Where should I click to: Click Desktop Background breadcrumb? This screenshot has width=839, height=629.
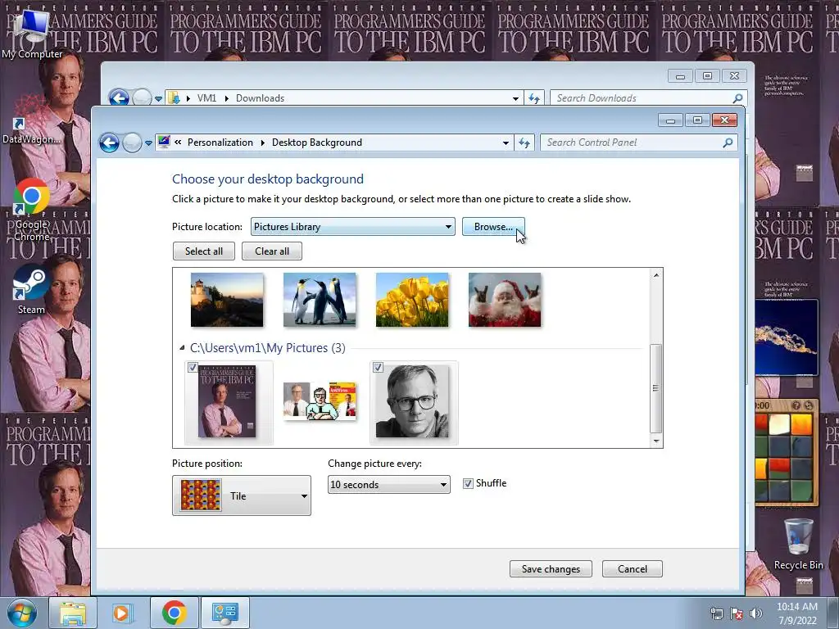(317, 143)
